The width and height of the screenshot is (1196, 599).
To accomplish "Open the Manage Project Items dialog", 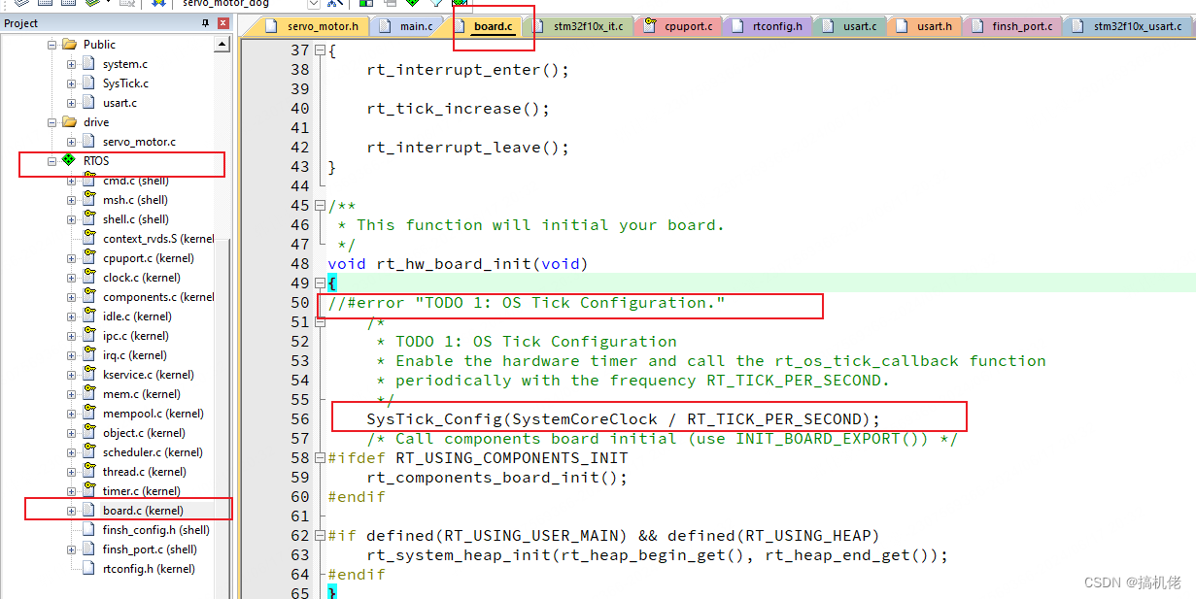I will pyautogui.click(x=365, y=5).
